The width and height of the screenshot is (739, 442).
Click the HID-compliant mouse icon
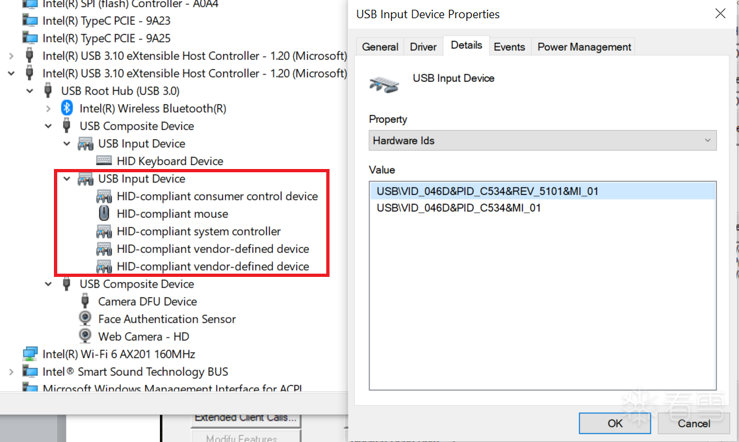104,214
